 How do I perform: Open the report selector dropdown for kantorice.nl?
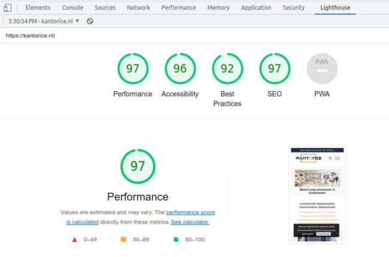tap(44, 22)
